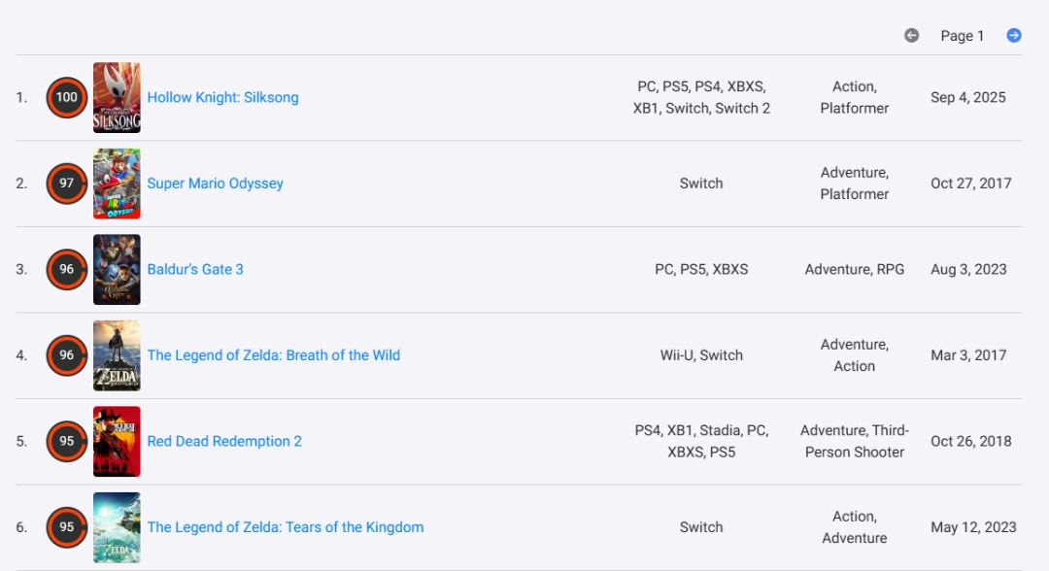Click the 97 score badge for Super Mario Odyssey
The image size is (1049, 571).
pyautogui.click(x=66, y=184)
